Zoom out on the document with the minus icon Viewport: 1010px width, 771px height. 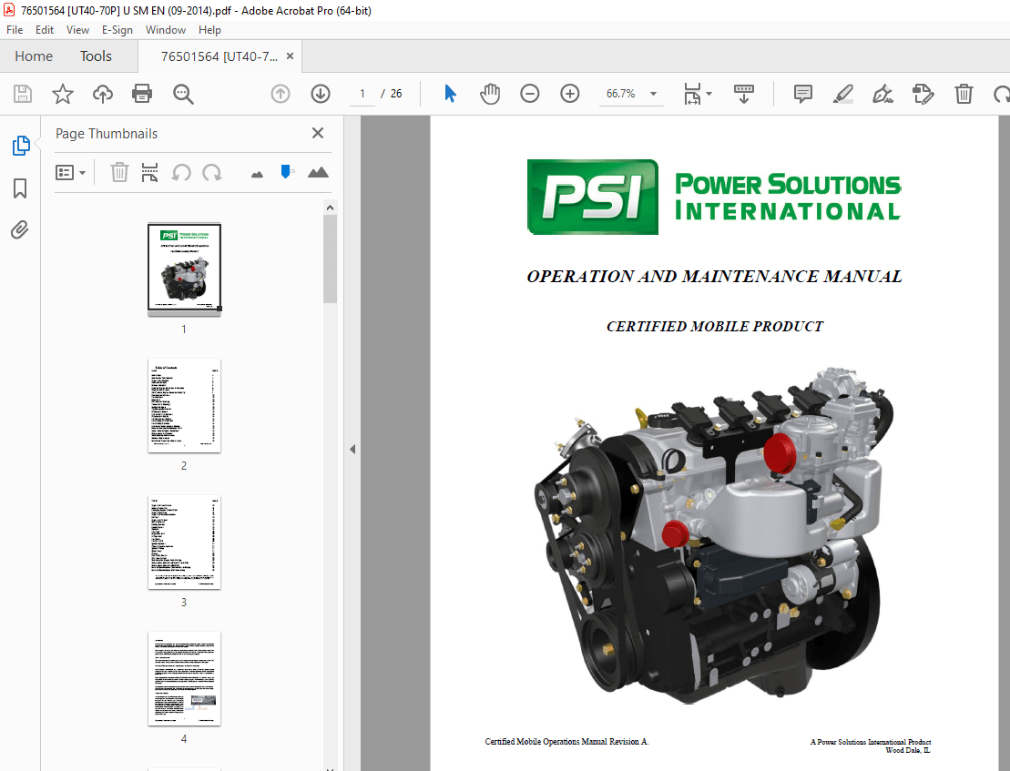coord(529,93)
